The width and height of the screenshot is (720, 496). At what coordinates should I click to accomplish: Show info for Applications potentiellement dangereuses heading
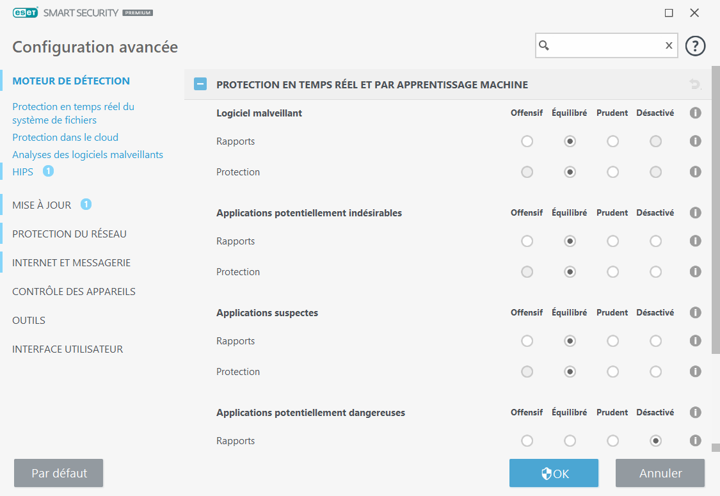pyautogui.click(x=695, y=412)
